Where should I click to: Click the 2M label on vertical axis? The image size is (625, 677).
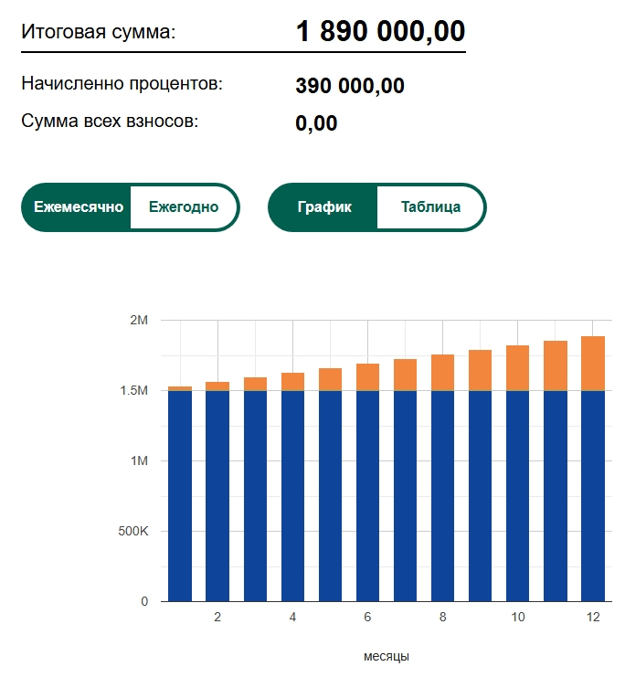tap(139, 321)
